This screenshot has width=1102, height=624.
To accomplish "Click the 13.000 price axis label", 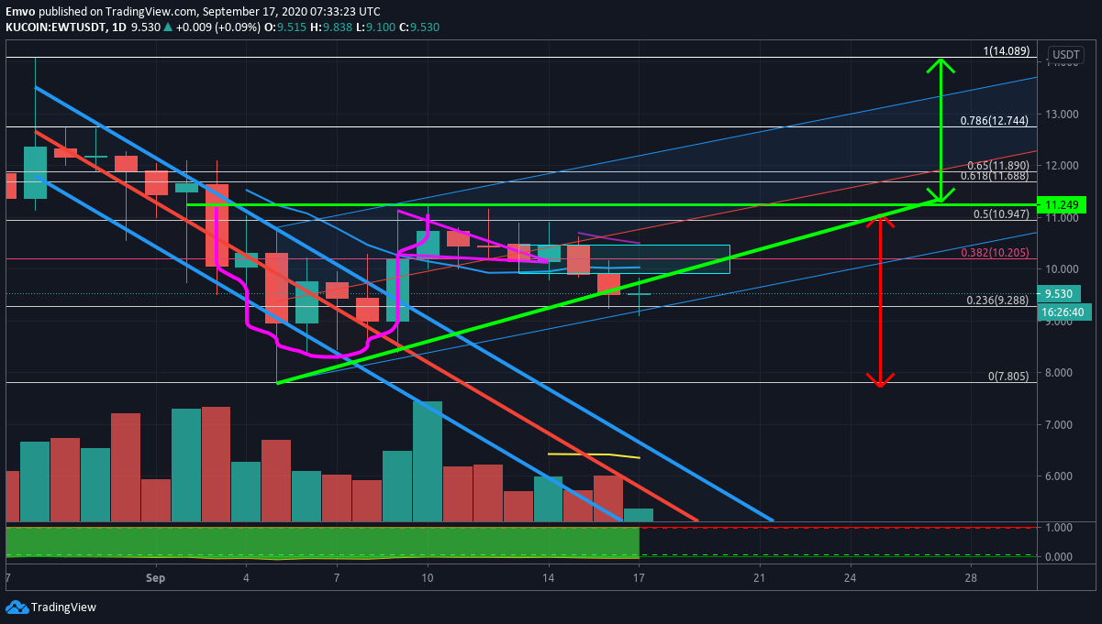I will click(1061, 114).
